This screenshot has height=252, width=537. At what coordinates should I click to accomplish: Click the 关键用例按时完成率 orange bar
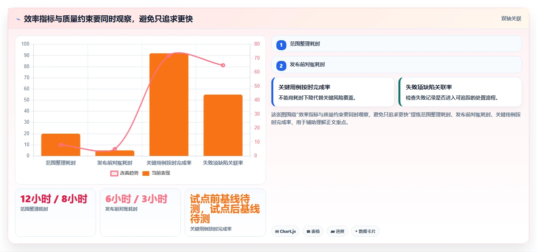(x=169, y=105)
